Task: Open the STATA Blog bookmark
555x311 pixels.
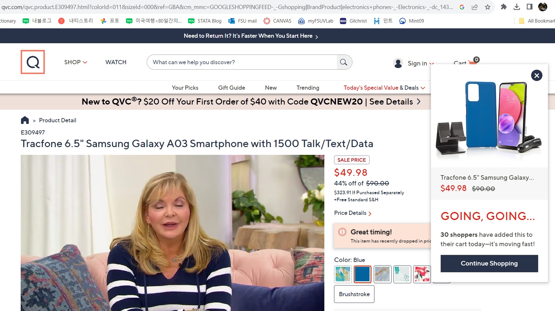Action: 204,21
